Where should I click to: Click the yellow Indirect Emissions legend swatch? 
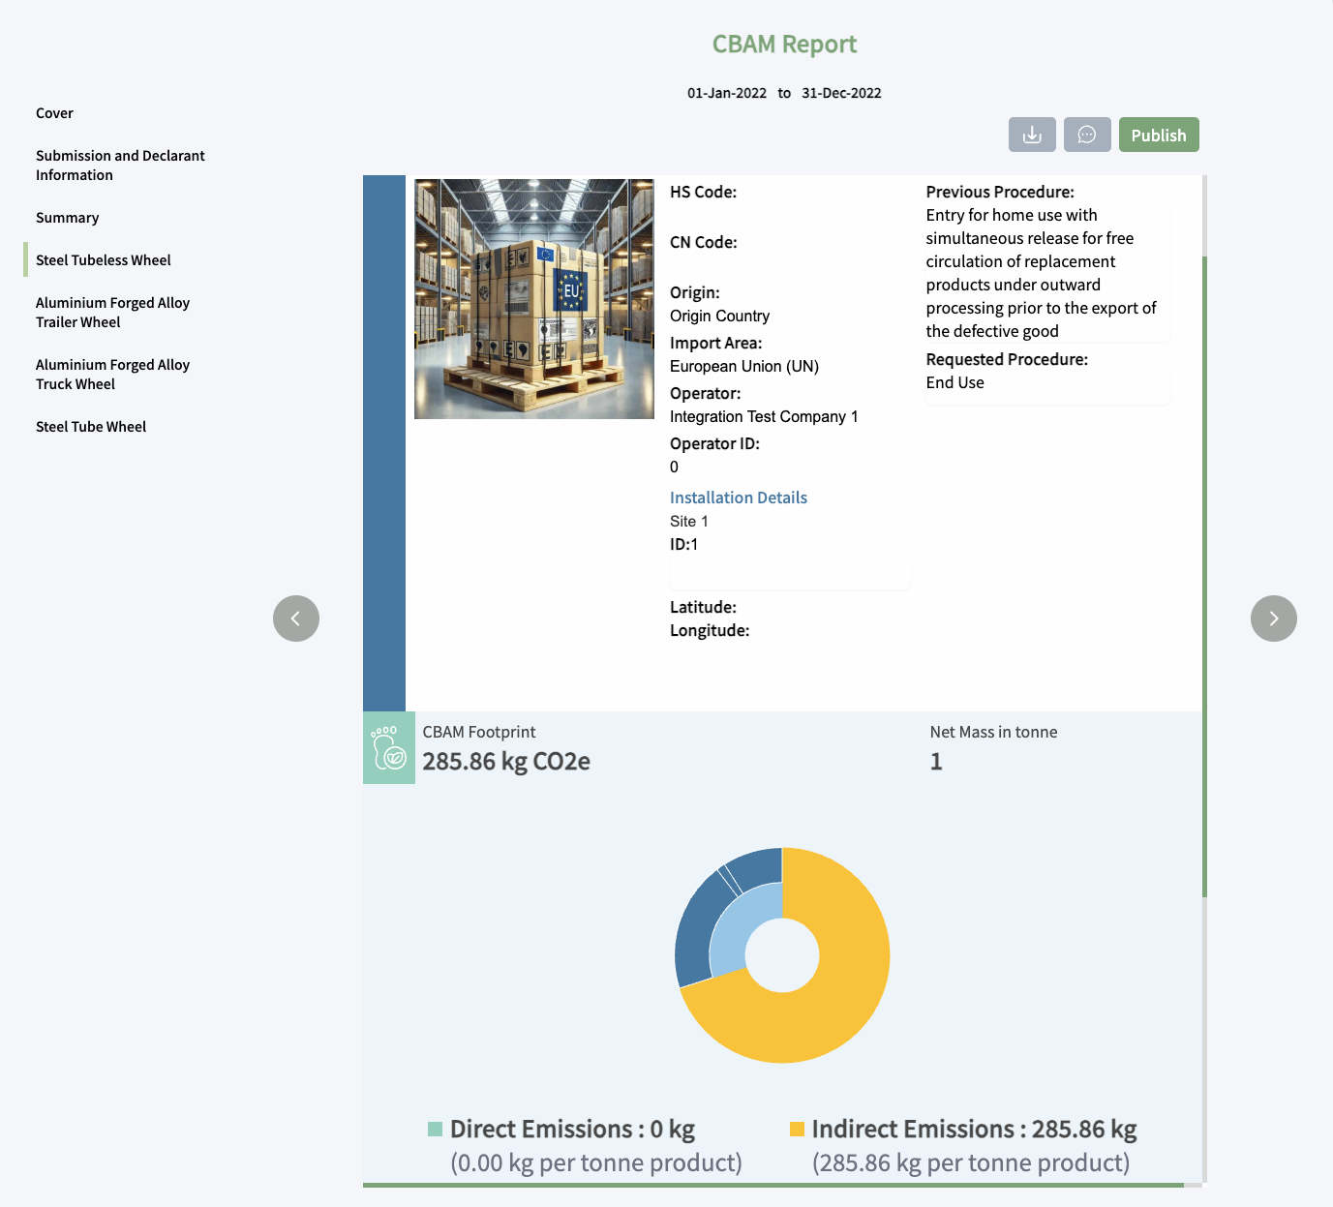[798, 1129]
